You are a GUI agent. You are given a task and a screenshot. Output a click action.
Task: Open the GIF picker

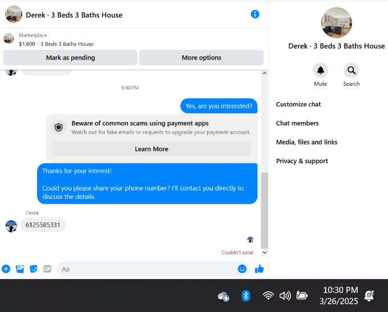point(47,268)
